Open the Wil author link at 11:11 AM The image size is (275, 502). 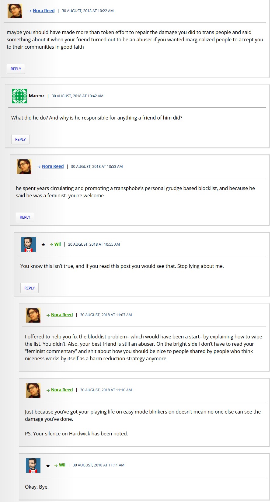click(62, 465)
